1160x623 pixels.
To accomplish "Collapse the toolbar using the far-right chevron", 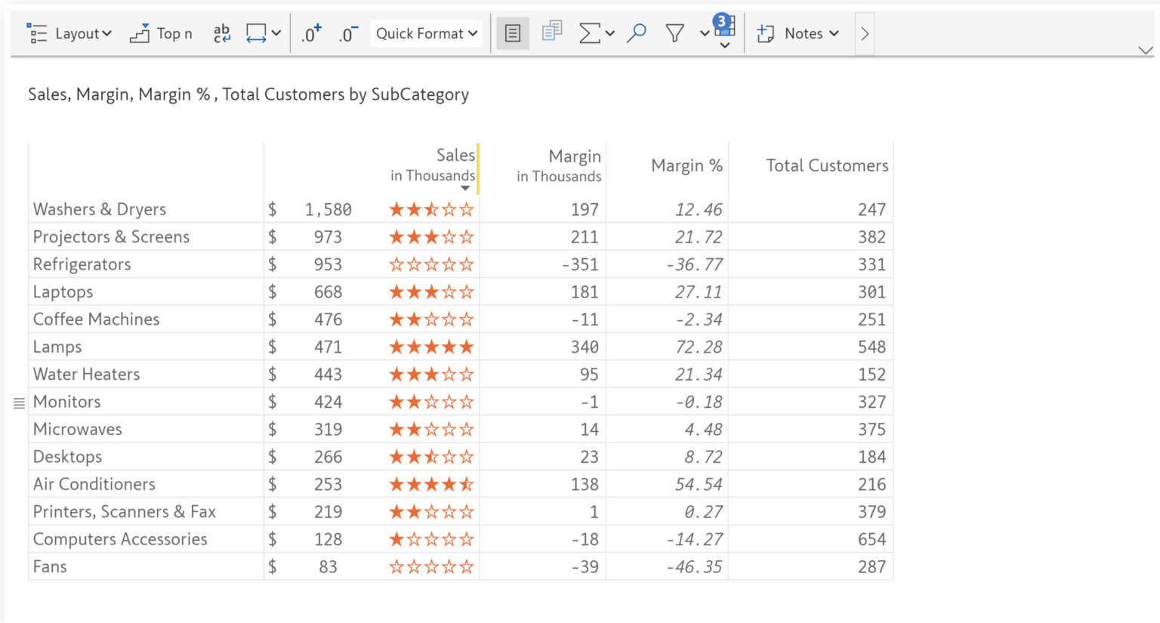I will 1146,50.
